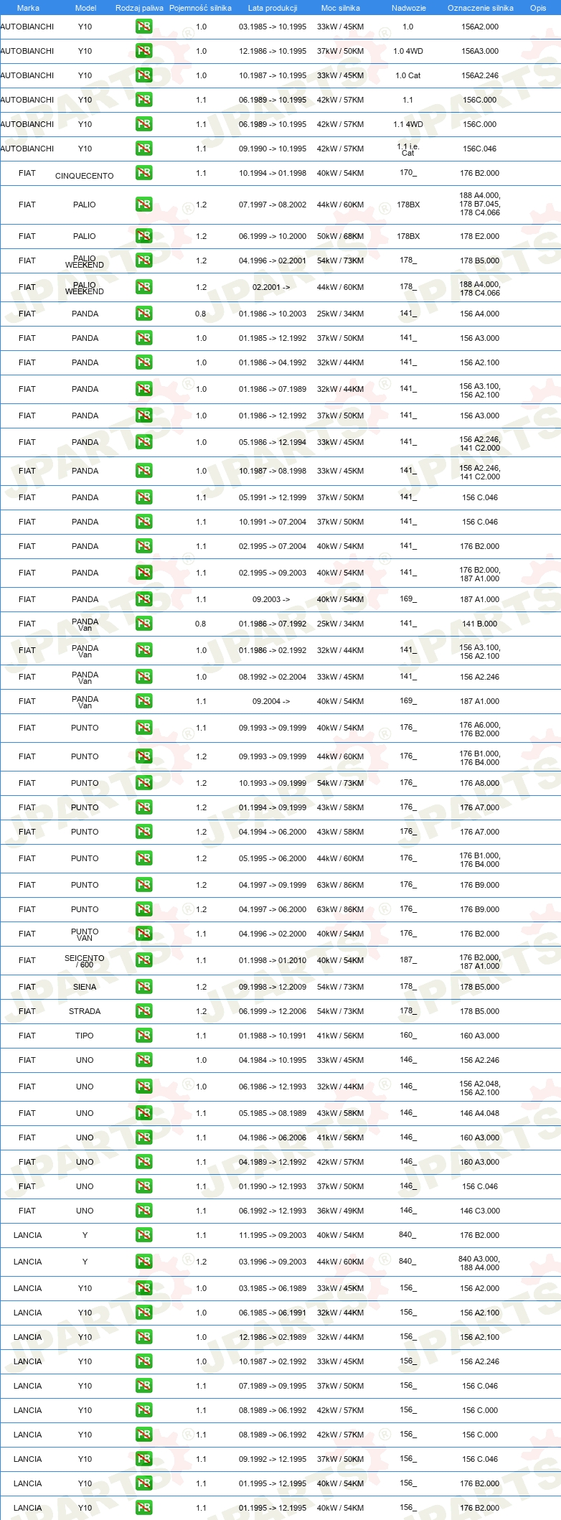This screenshot has height=1520, width=561.
Task: Select the fuel icon for the Lancia Y 1.2 row
Action: (x=143, y=1262)
